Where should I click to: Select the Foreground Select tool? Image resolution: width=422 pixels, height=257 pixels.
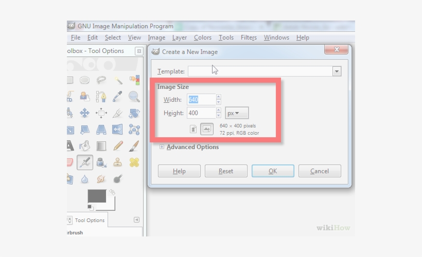(x=84, y=96)
